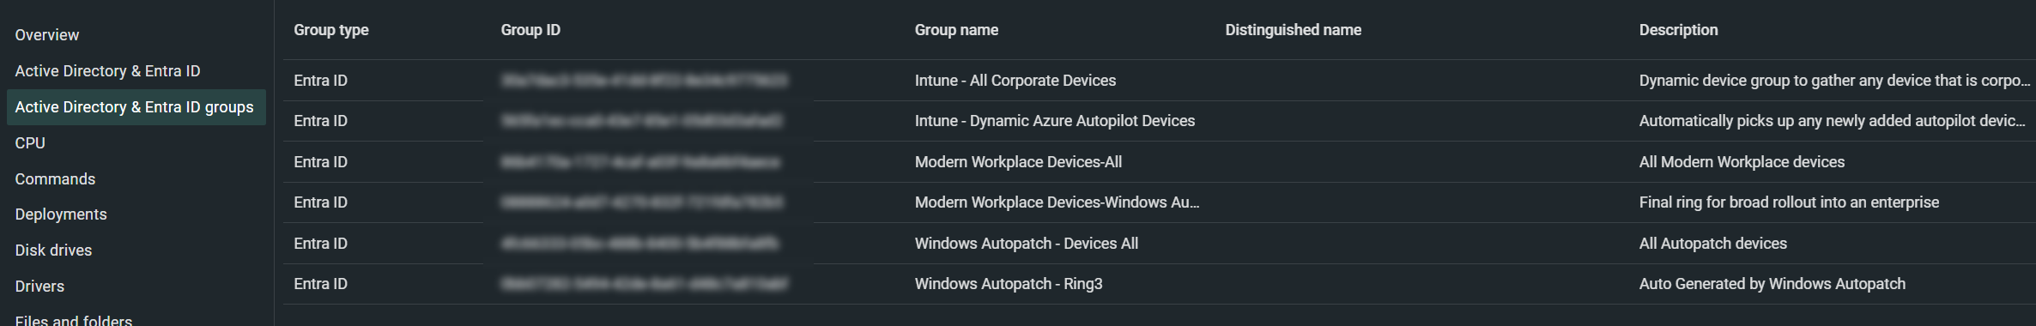Screen dimensions: 2036x326
Task: Click the Windows Autopatch - Ring3 group
Action: (x=1009, y=284)
